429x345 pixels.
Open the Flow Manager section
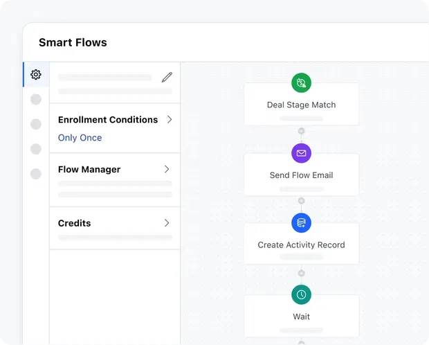pos(89,170)
